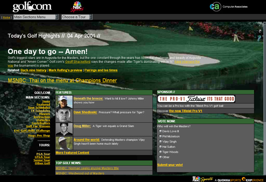Click the NBC Sports footer logo
The height and width of the screenshot is (182, 266).
point(202,179)
